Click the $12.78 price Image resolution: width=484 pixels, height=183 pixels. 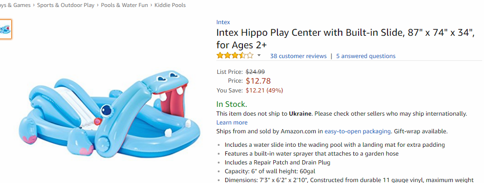[x=258, y=81]
